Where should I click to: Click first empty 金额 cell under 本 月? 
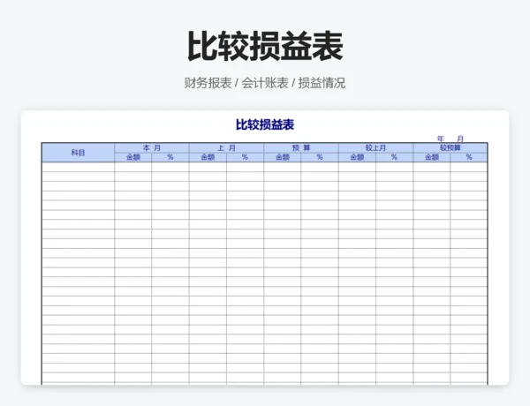click(x=133, y=167)
